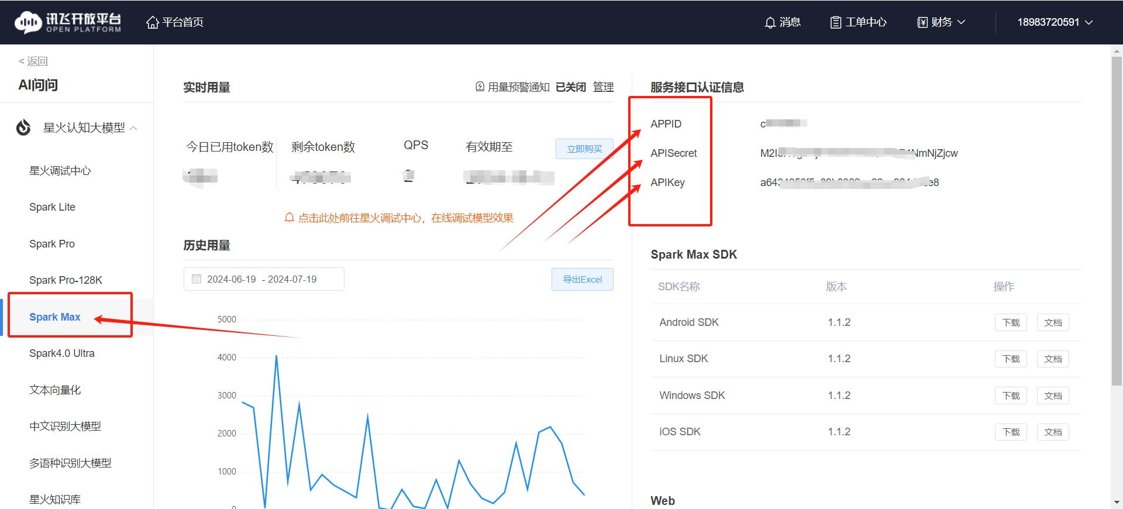Image resolution: width=1123 pixels, height=509 pixels.
Task: Open 中文识别大模型 in sidebar
Action: [x=66, y=427]
